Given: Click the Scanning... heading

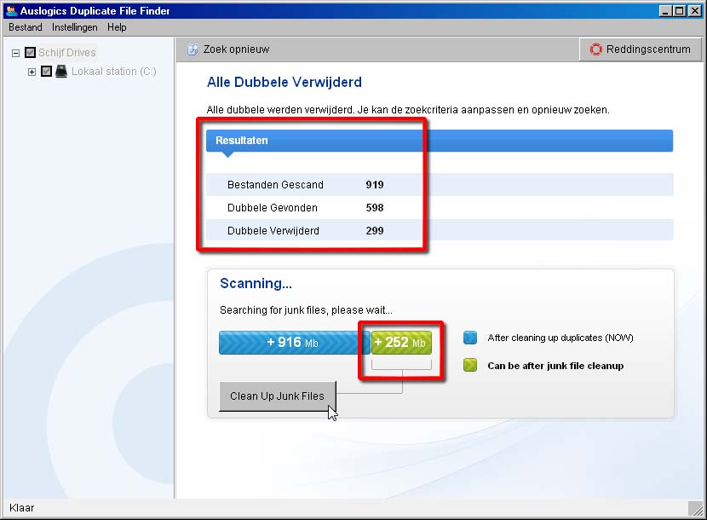Looking at the screenshot, I should click(x=256, y=284).
